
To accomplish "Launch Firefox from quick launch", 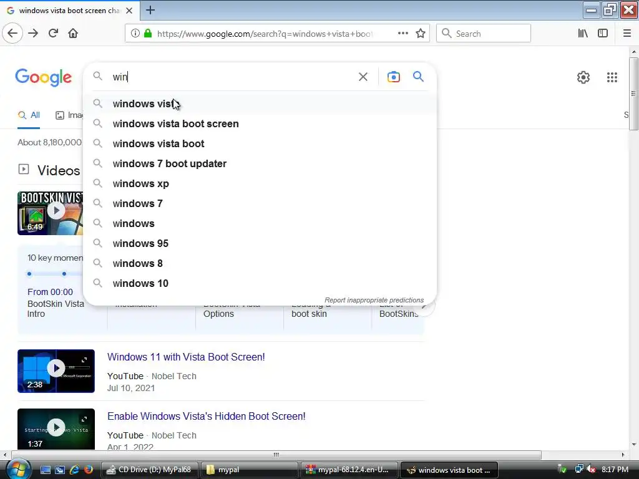I will [x=89, y=470].
